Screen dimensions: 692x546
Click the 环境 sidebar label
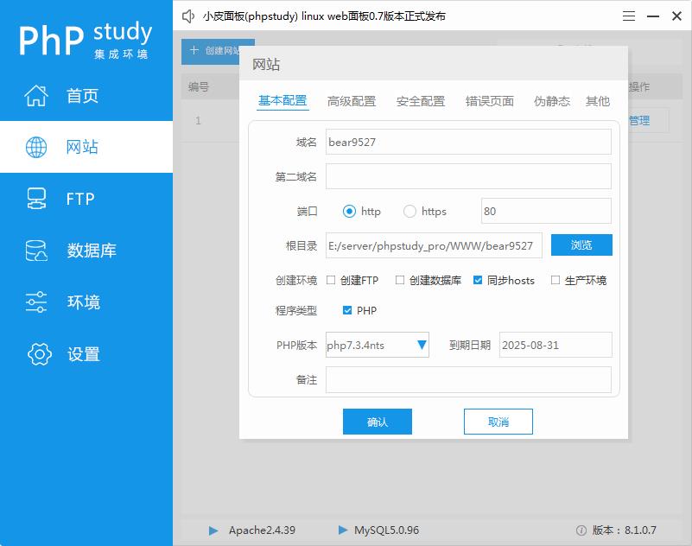pyautogui.click(x=84, y=302)
